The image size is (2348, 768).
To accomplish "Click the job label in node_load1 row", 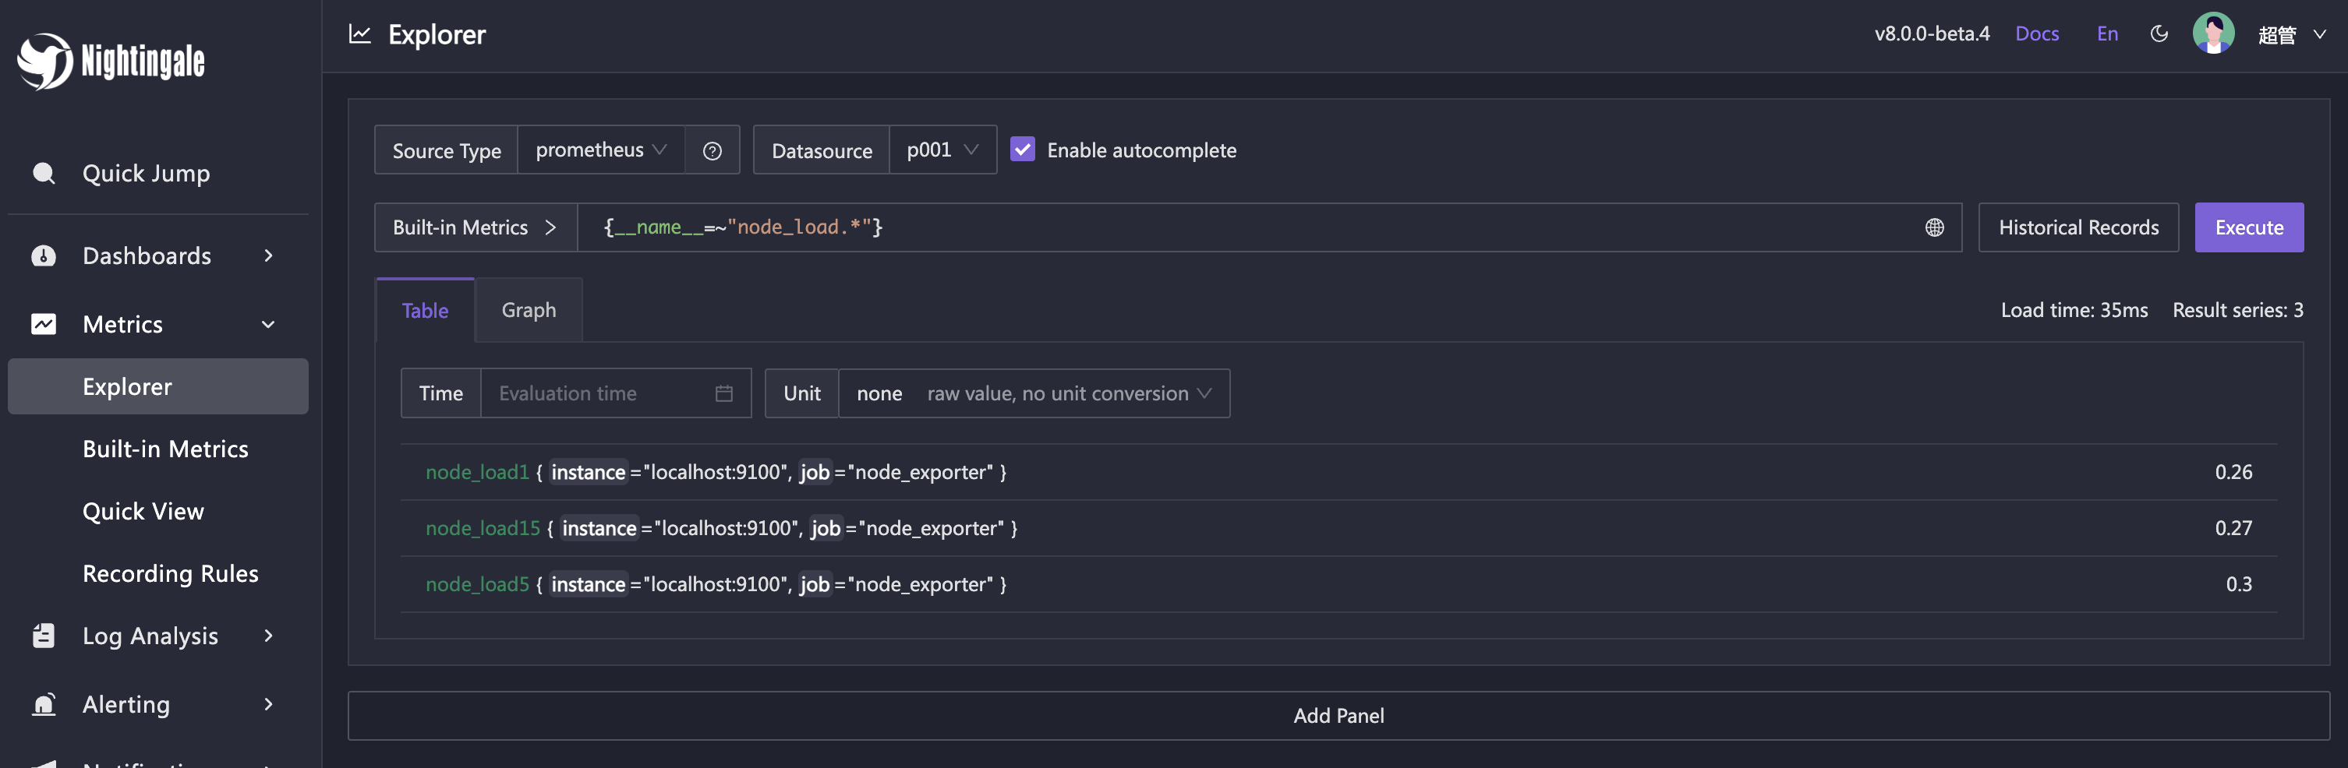I will tap(814, 472).
